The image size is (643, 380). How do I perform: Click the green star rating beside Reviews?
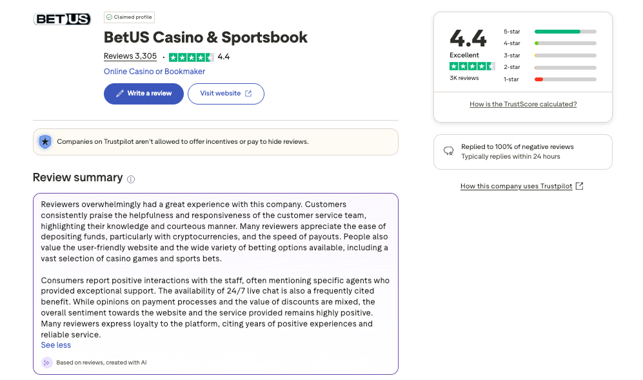192,57
